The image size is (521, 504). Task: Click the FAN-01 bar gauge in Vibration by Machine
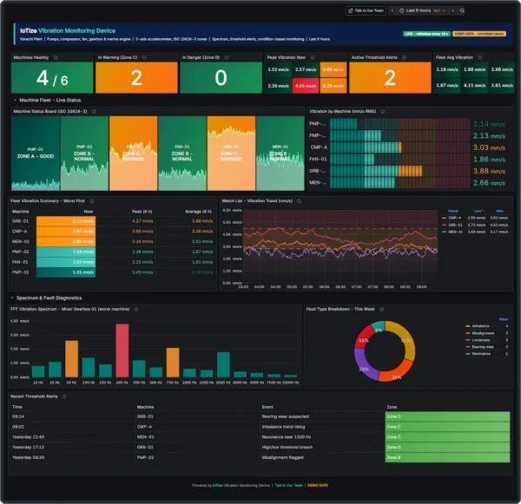[x=399, y=159]
